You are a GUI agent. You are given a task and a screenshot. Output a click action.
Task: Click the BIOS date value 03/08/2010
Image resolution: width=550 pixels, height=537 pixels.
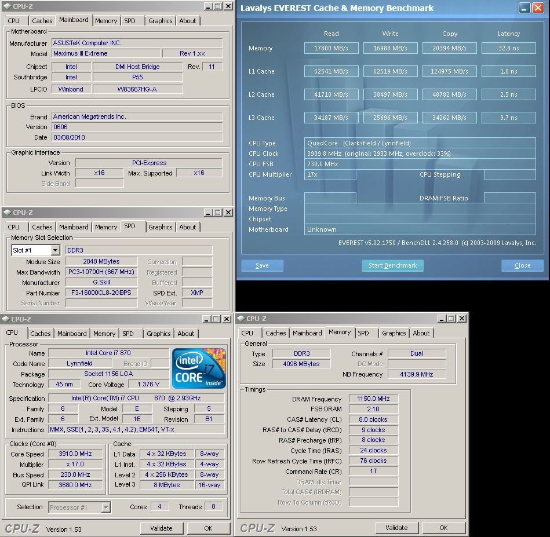point(137,137)
